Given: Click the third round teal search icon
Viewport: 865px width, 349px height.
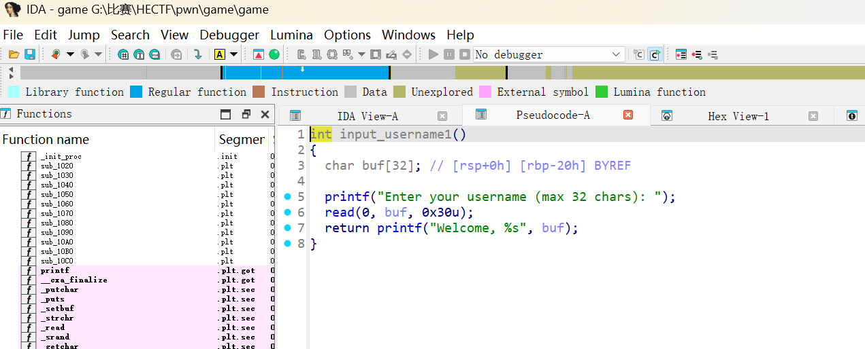Looking at the screenshot, I should [x=155, y=54].
